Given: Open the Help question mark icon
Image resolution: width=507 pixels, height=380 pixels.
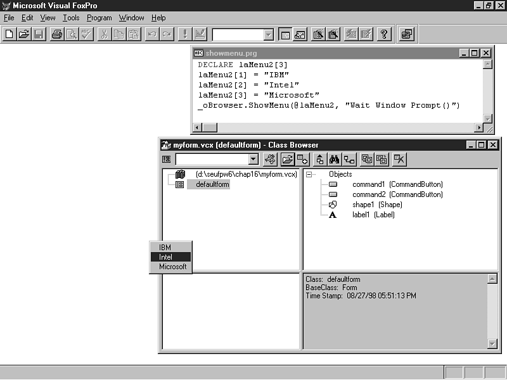Looking at the screenshot, I should 384,34.
